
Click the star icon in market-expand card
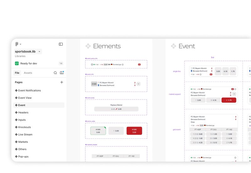click(235, 89)
